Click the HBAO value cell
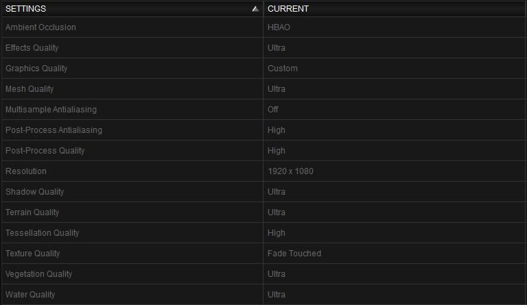Screen dimensions: 527x305 coord(279,27)
